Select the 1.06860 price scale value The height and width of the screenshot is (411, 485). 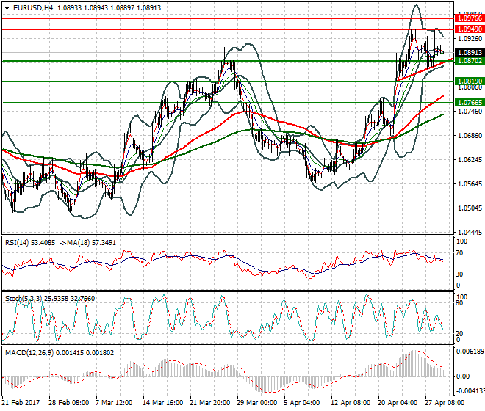point(470,135)
